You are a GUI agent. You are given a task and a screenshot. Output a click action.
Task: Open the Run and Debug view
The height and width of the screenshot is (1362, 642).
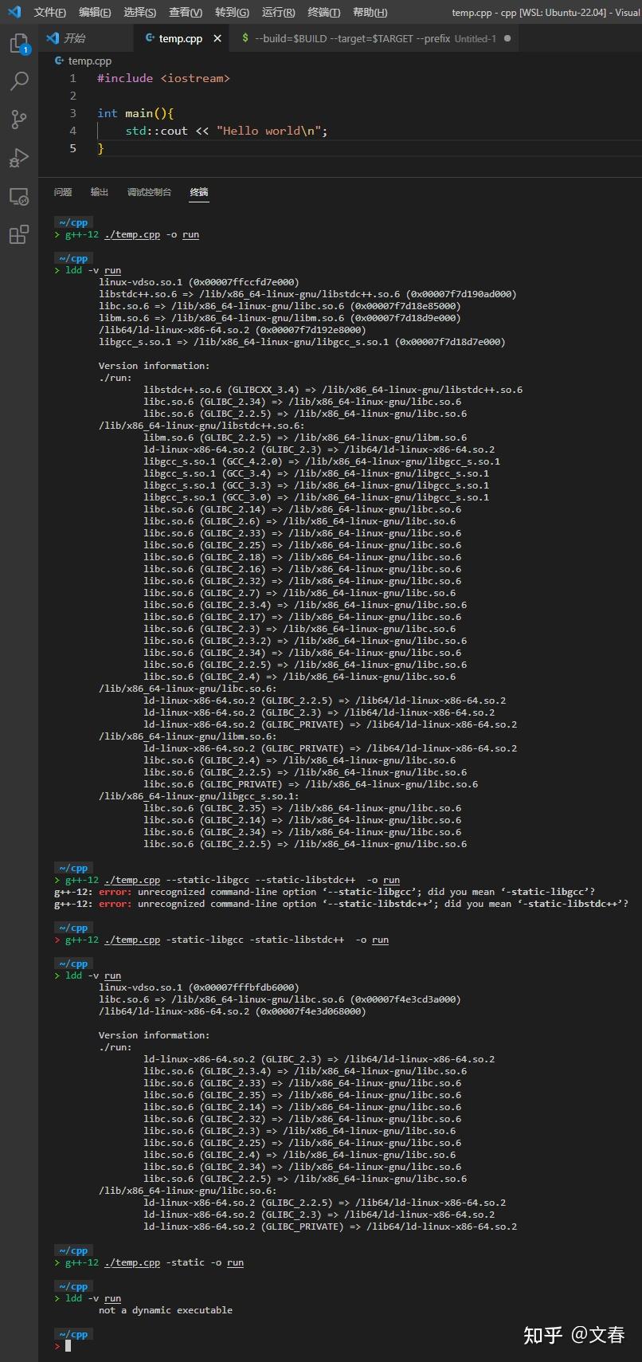click(x=18, y=158)
